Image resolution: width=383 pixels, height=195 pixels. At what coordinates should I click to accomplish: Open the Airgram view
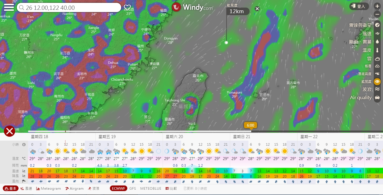tap(74, 189)
